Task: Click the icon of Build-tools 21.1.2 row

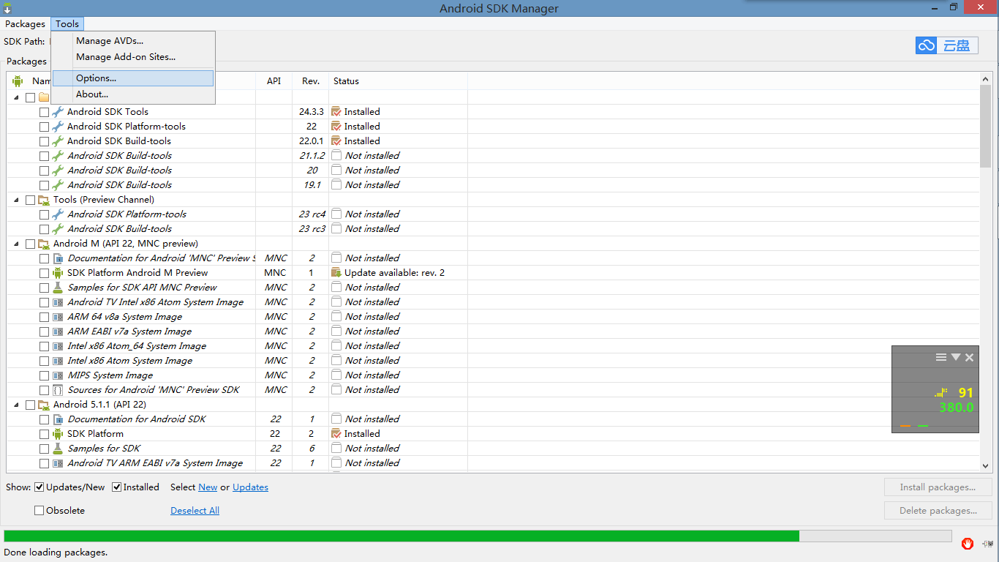Action: pos(58,156)
